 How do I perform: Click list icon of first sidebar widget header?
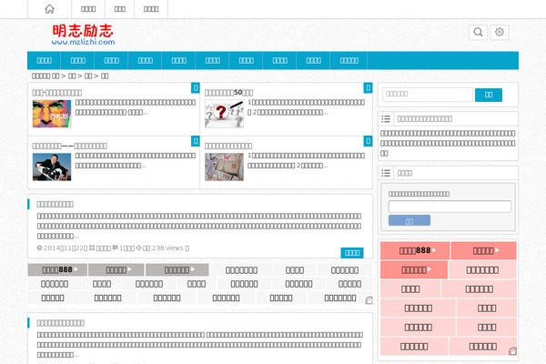point(386,119)
